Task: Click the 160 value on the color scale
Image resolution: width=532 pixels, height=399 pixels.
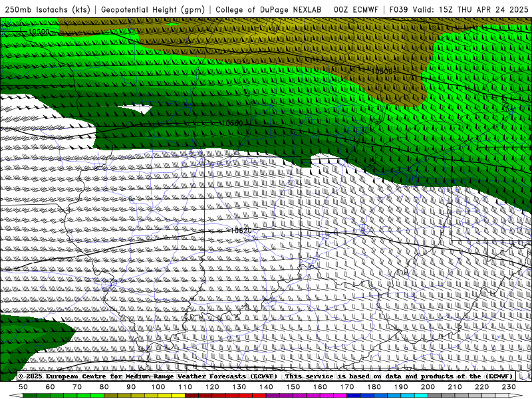Action: (320, 387)
